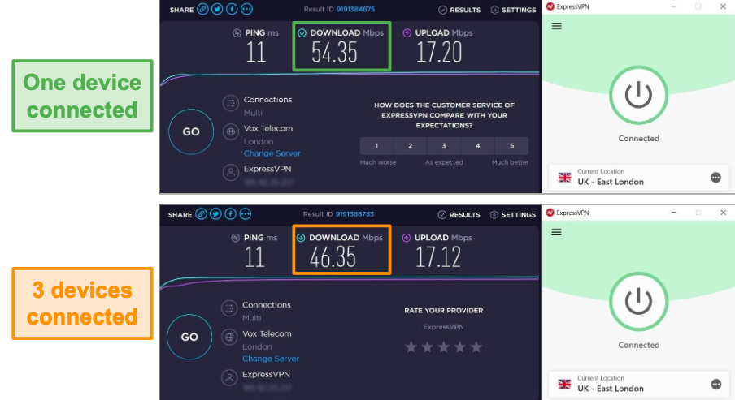Rate customer service 1 Much worse
Viewport: 735px width, 400px height.
376,146
